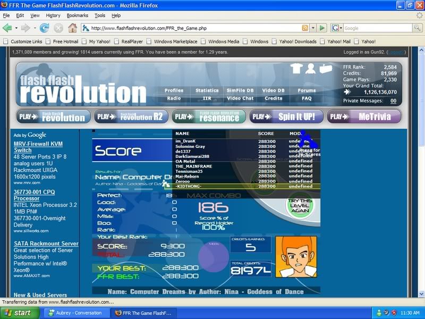The height and width of the screenshot is (319, 425).
Task: Open the Forums link in site navigation
Action: [307, 91]
